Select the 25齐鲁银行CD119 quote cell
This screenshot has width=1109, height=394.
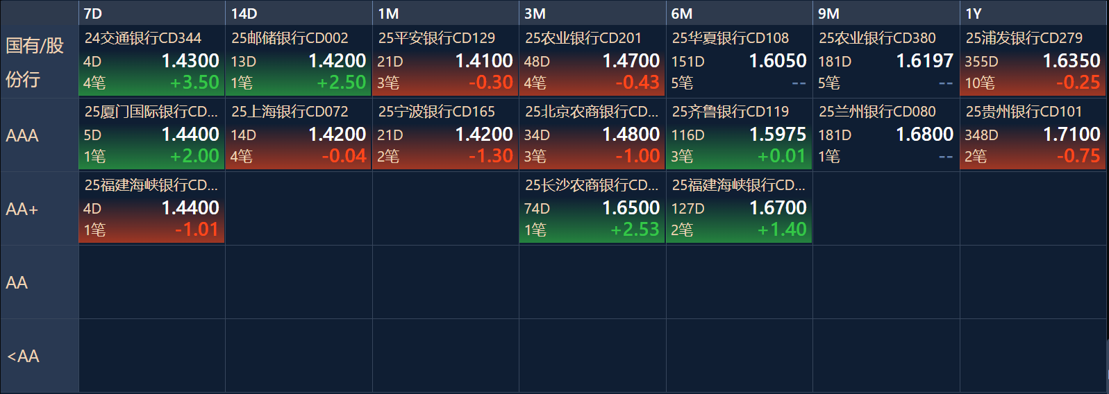tap(739, 135)
